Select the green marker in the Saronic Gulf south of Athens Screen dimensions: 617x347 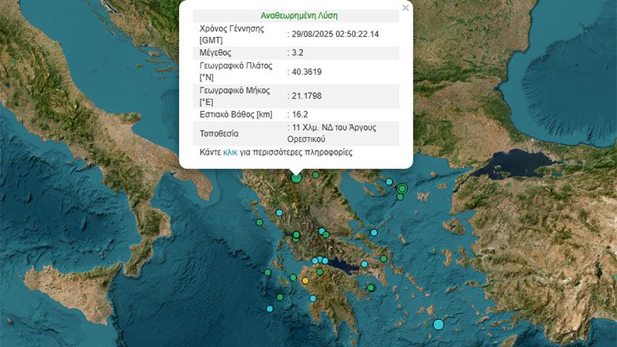[x=371, y=288]
